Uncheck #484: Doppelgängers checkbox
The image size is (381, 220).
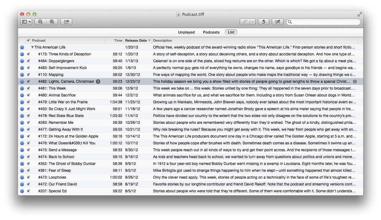coord(28,61)
